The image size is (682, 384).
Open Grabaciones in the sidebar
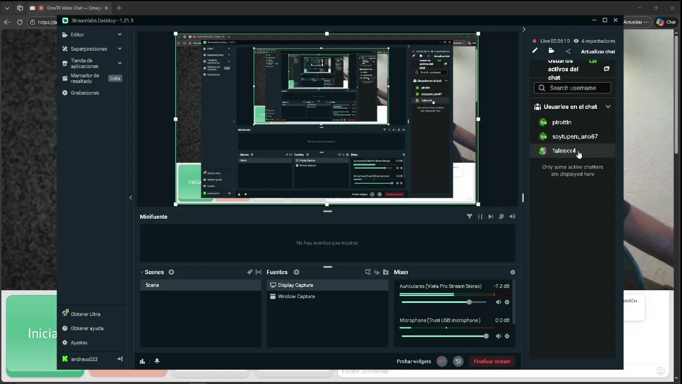85,93
